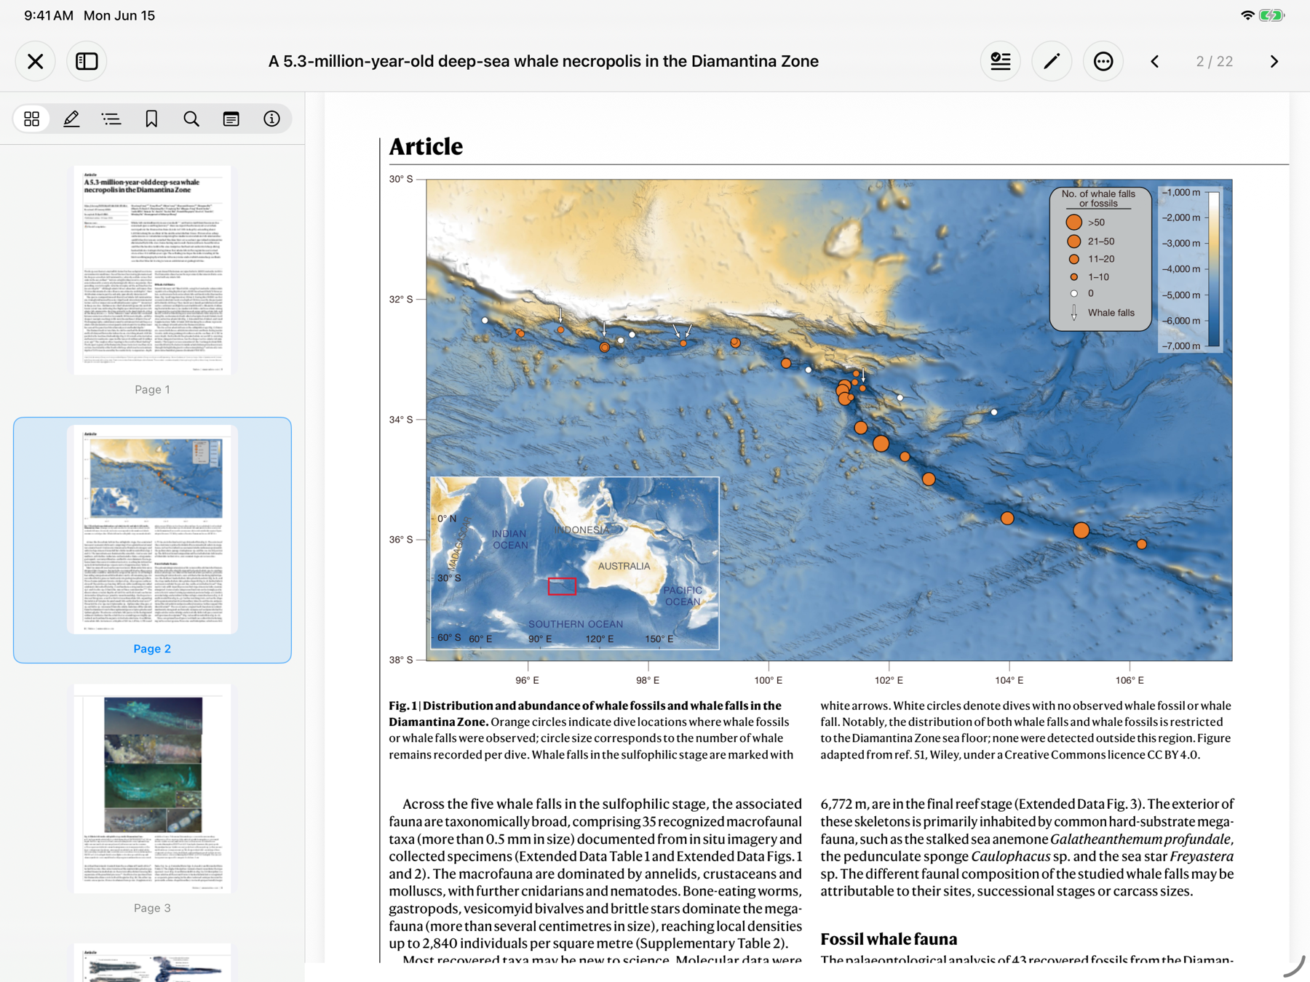
Task: Switch to thumbnails grid view tab
Action: [x=31, y=119]
